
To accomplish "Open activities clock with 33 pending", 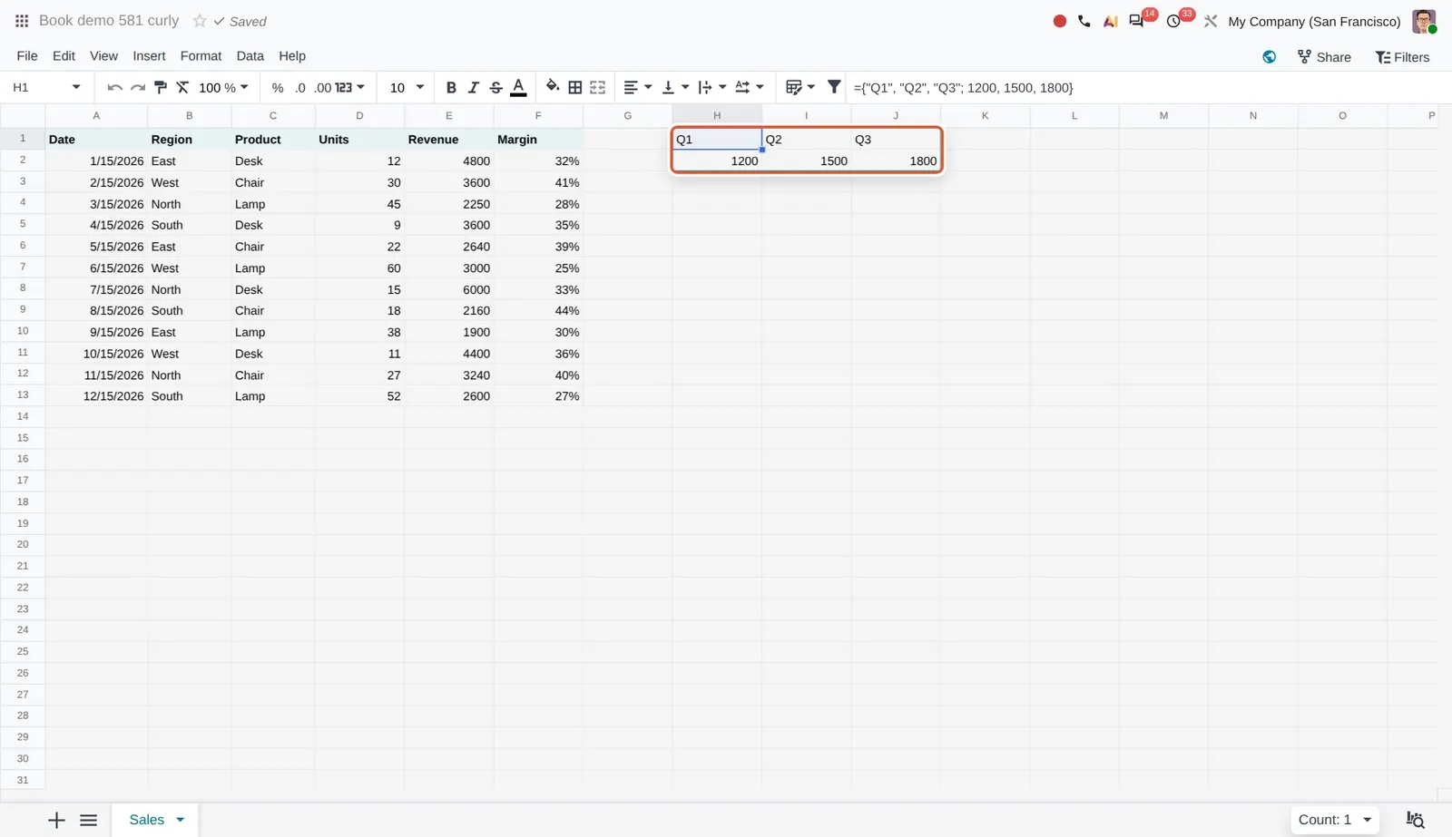I will 1173,21.
